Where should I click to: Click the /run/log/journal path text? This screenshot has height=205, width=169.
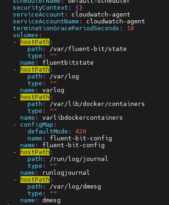(x=79, y=159)
